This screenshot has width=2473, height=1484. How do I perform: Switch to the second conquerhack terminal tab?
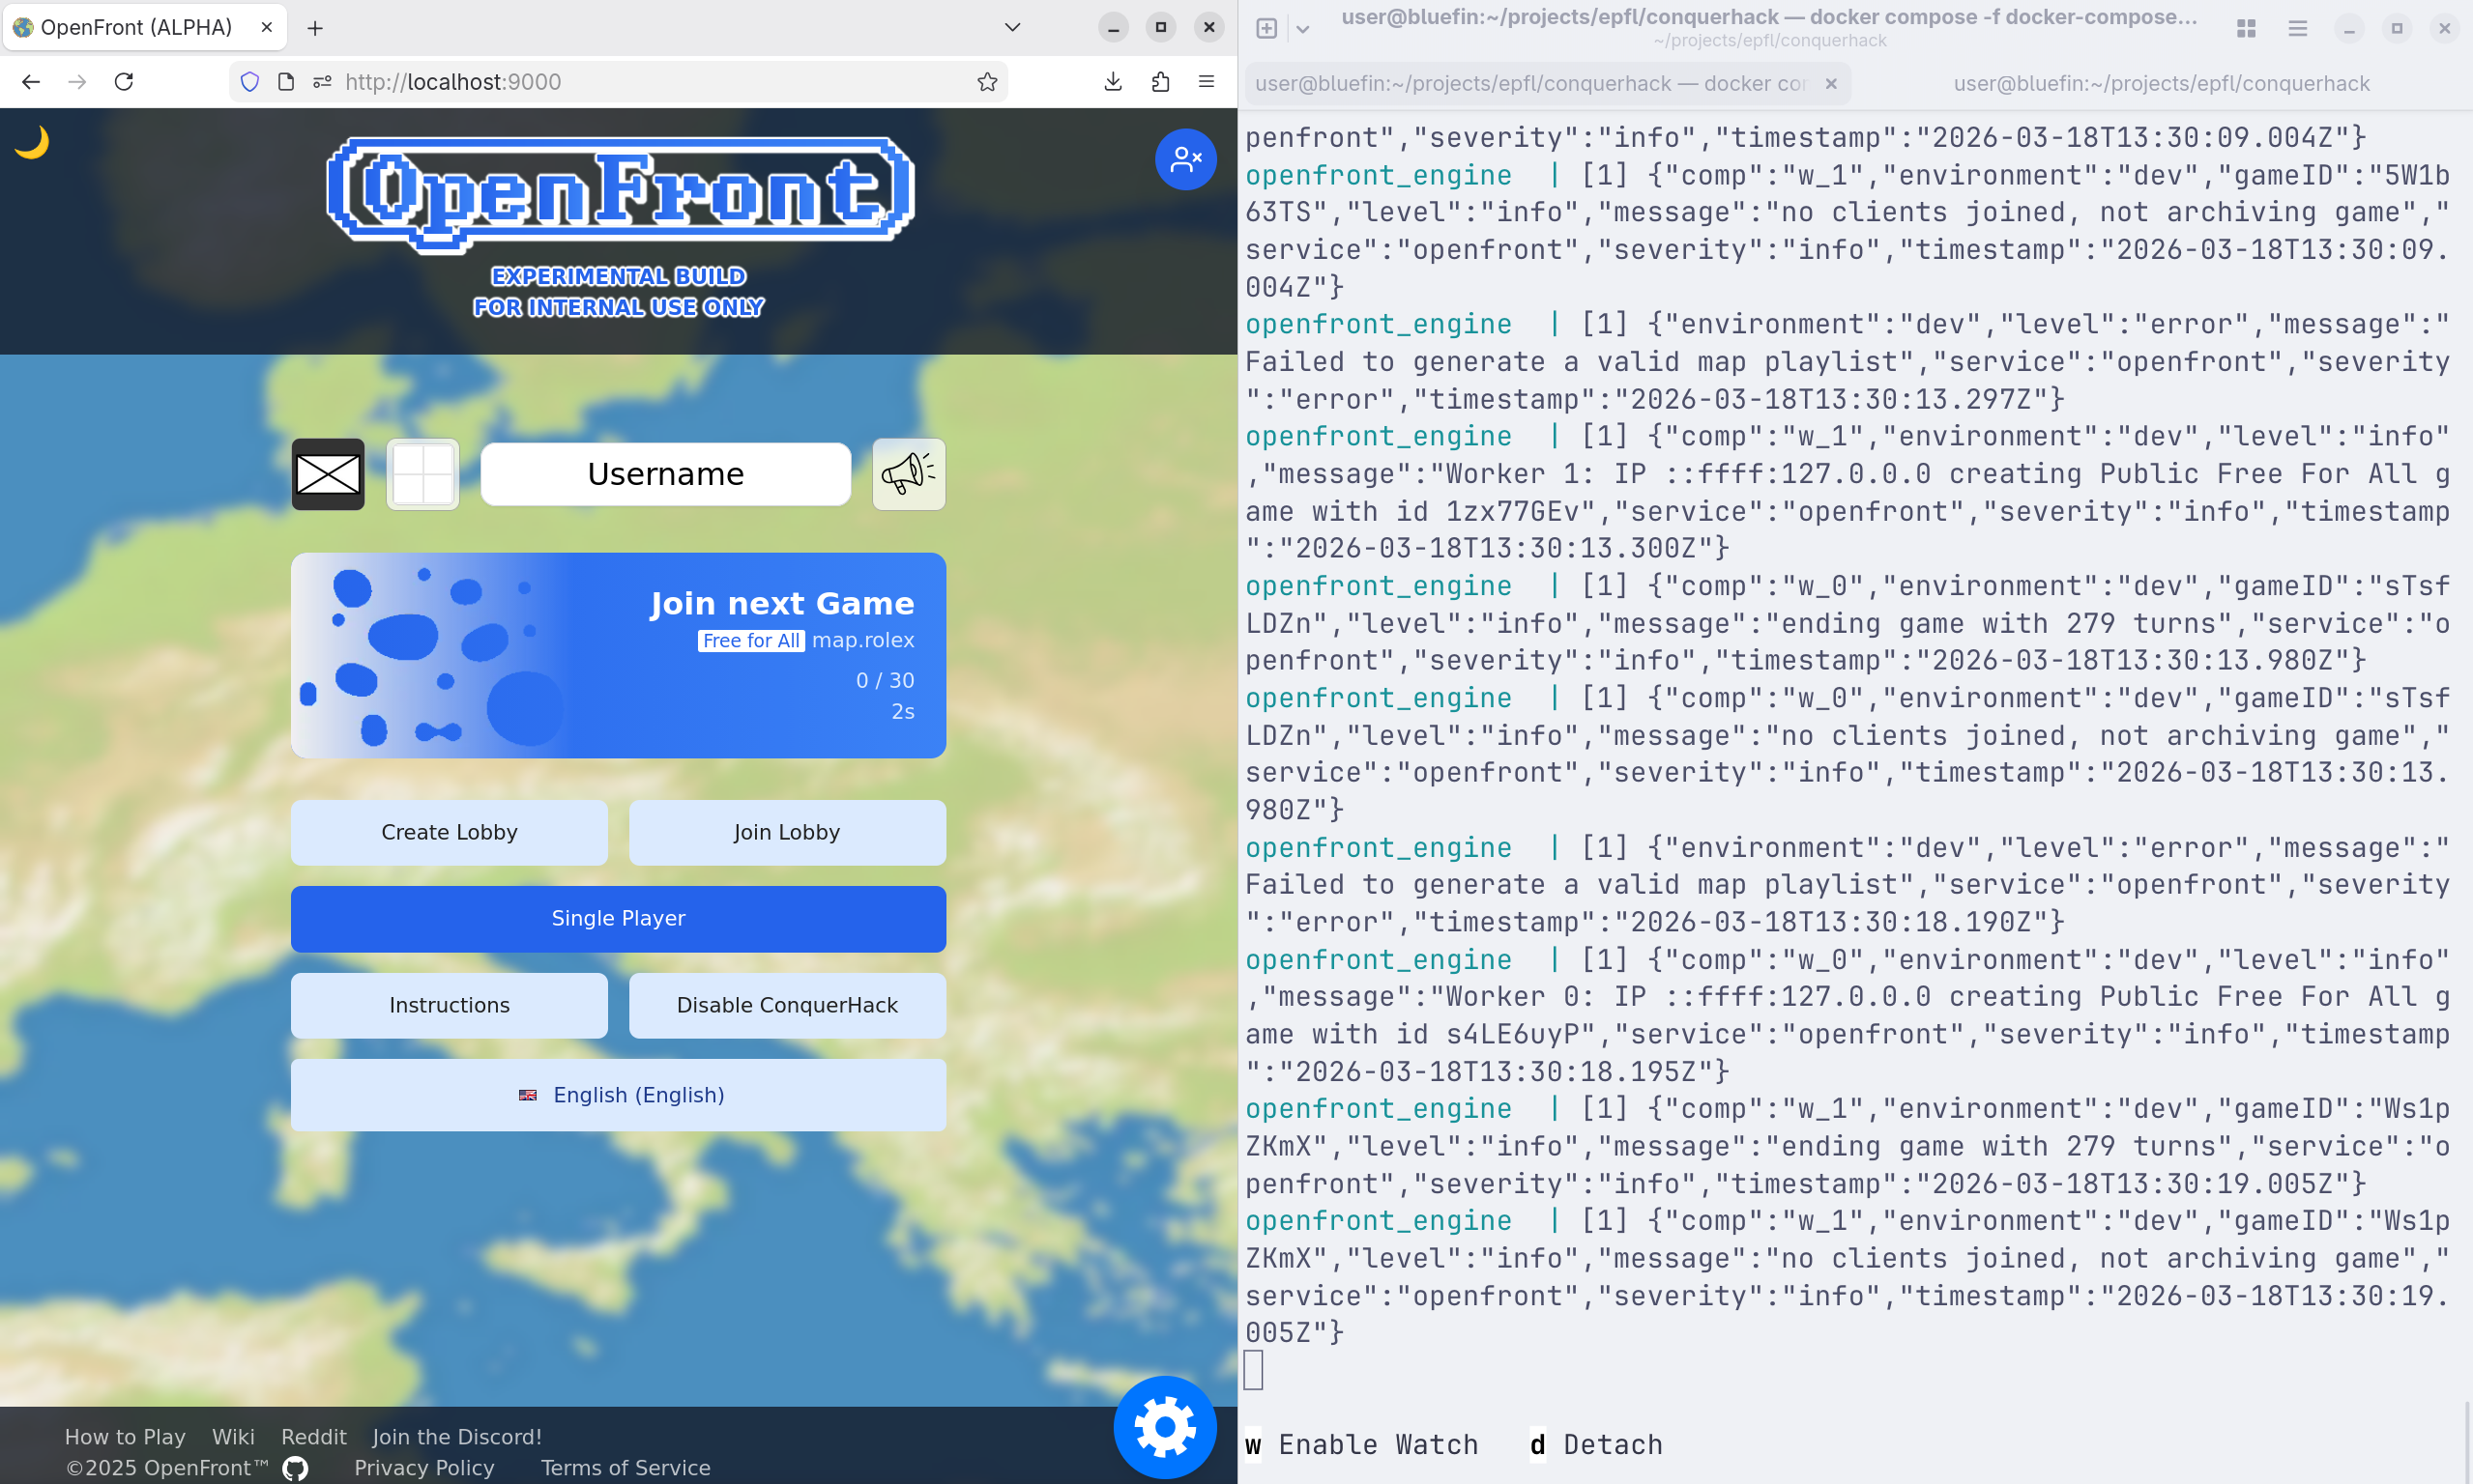(x=2161, y=84)
